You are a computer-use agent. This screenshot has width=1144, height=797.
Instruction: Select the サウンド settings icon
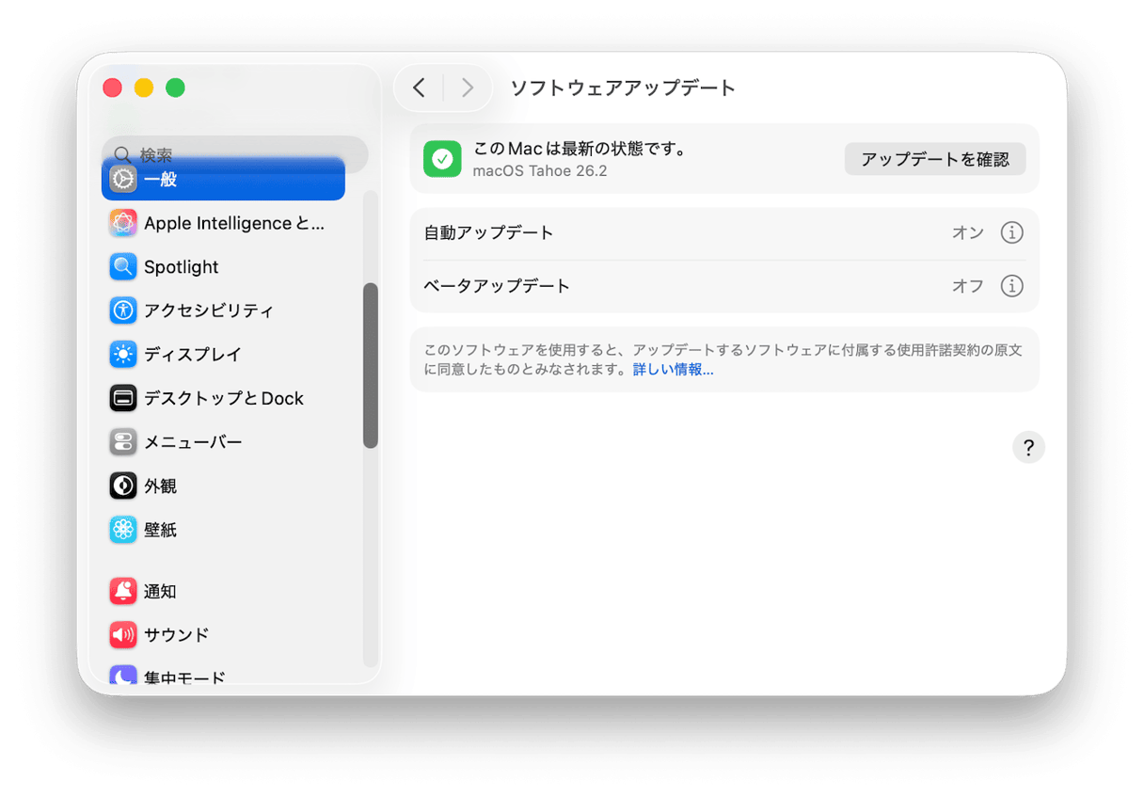click(x=123, y=634)
